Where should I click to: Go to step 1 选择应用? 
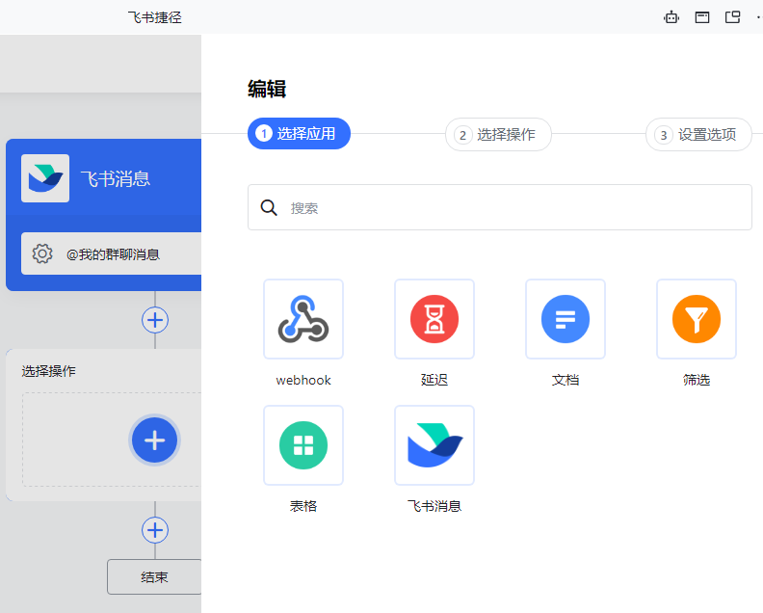click(x=299, y=133)
